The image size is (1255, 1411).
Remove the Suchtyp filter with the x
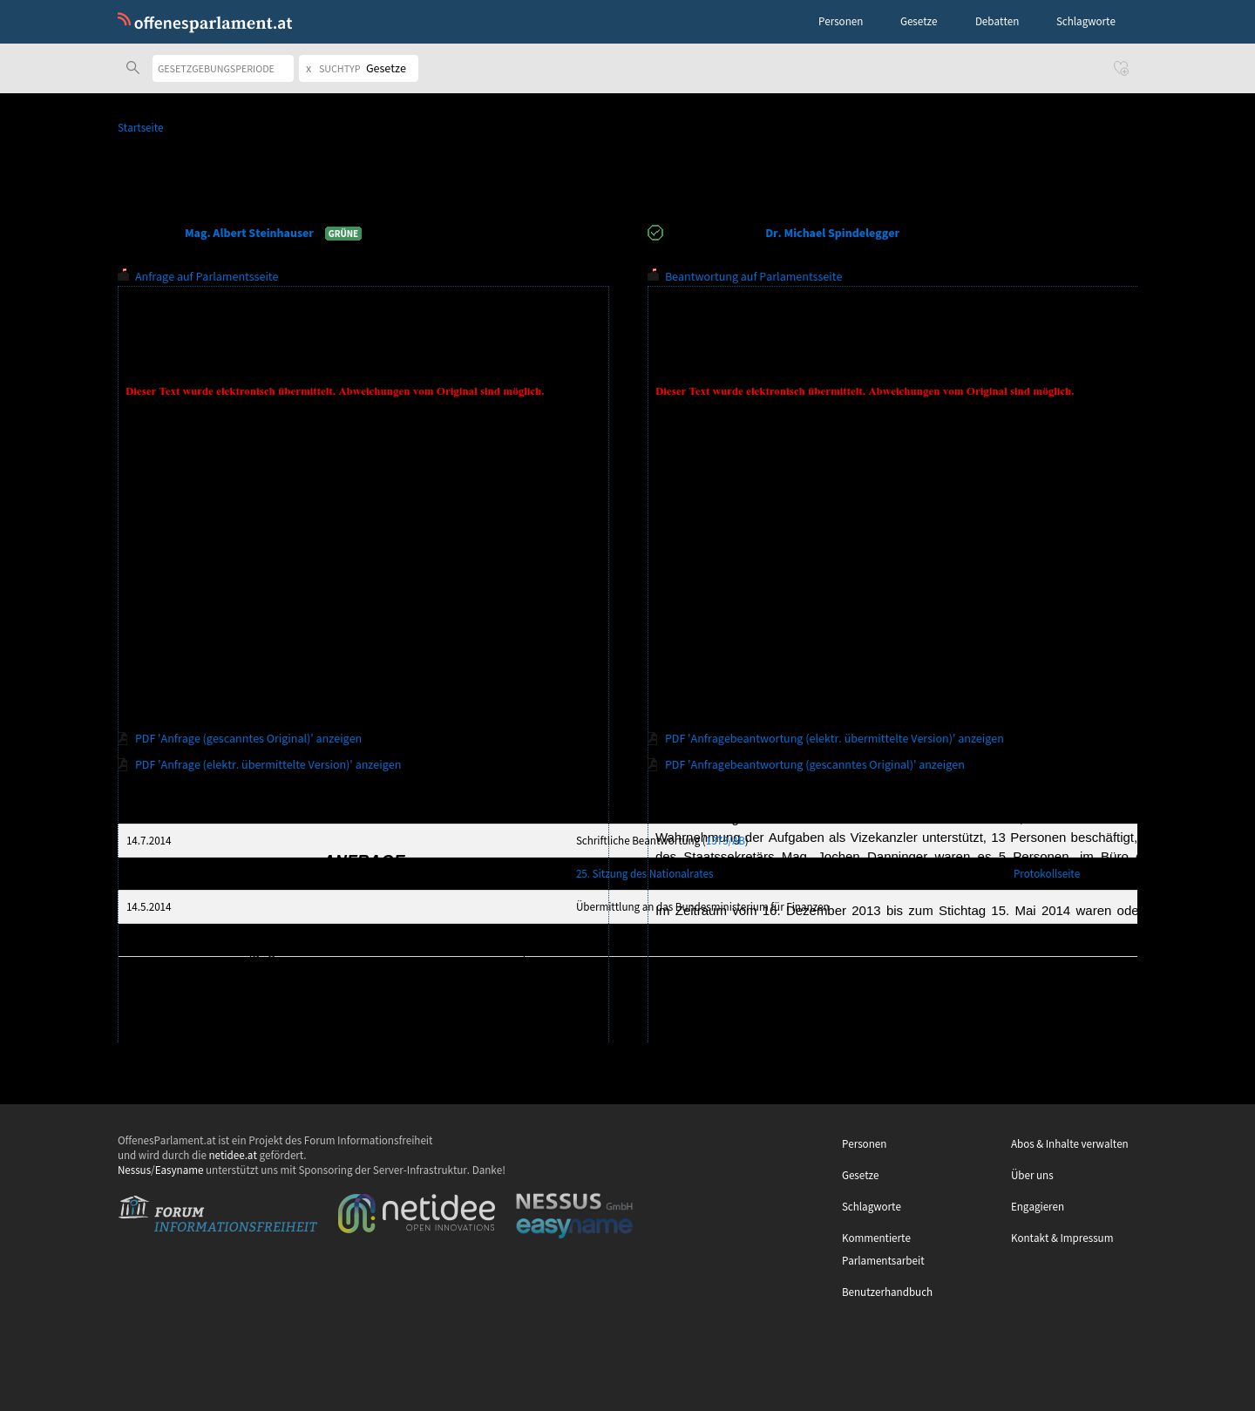pos(309,69)
